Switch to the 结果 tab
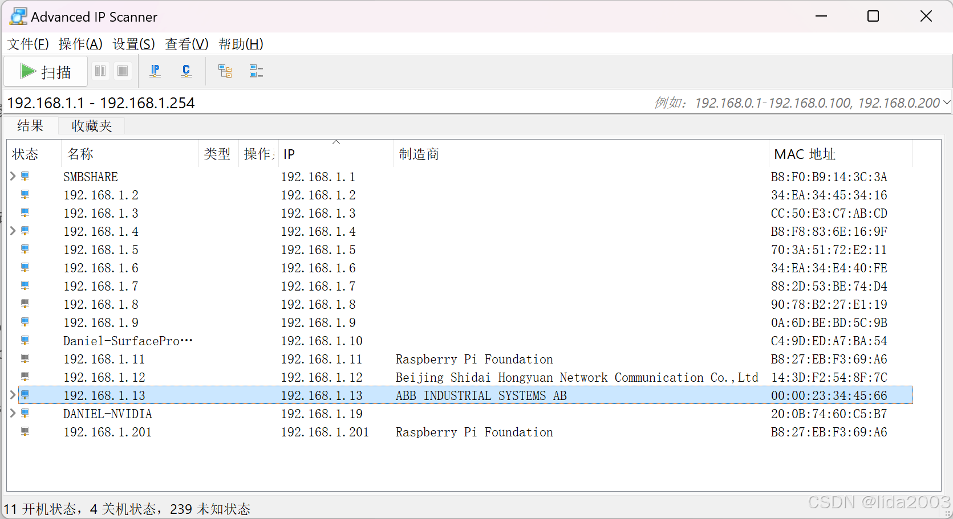Screen dimensions: 953x519 [x=30, y=126]
